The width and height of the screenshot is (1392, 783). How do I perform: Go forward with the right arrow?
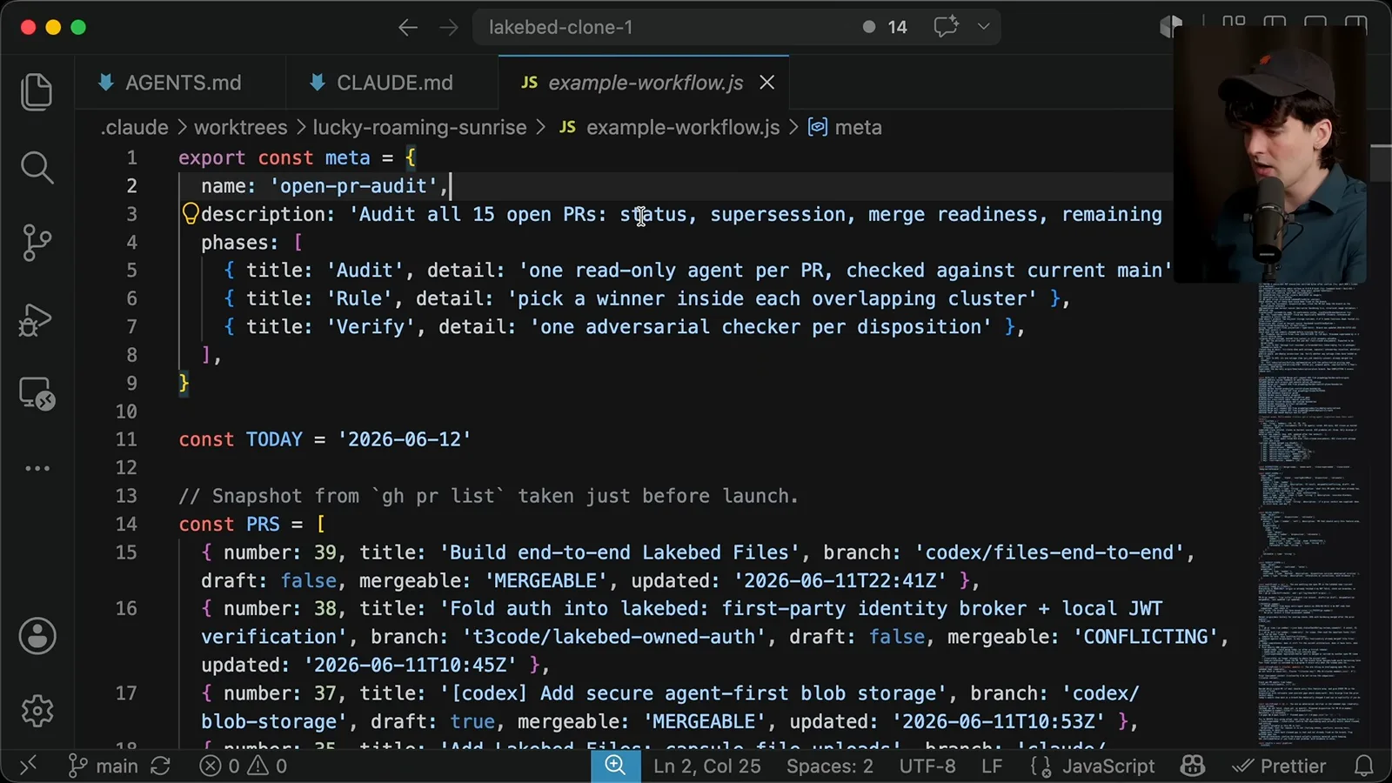click(x=449, y=28)
